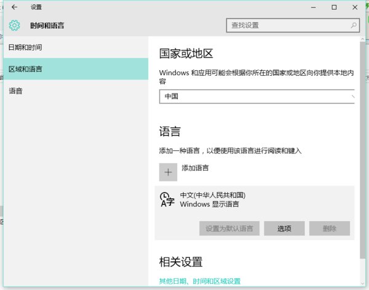
Task: Click the 国家或地区 heading
Action: 186,54
